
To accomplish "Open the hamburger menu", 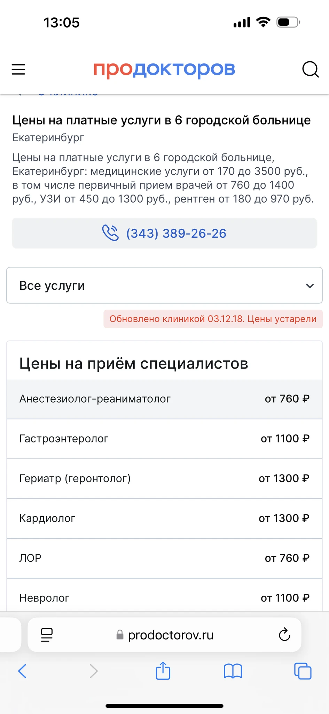I will pyautogui.click(x=18, y=69).
